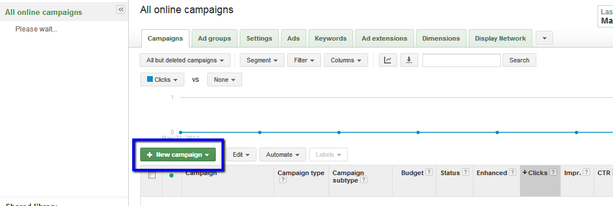This screenshot has width=613, height=206.
Task: Click the download report icon
Action: (409, 60)
